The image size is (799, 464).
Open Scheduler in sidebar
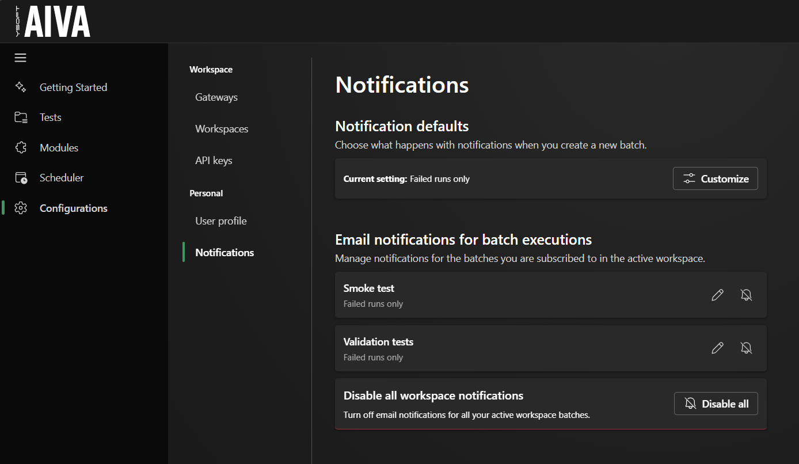click(x=62, y=178)
